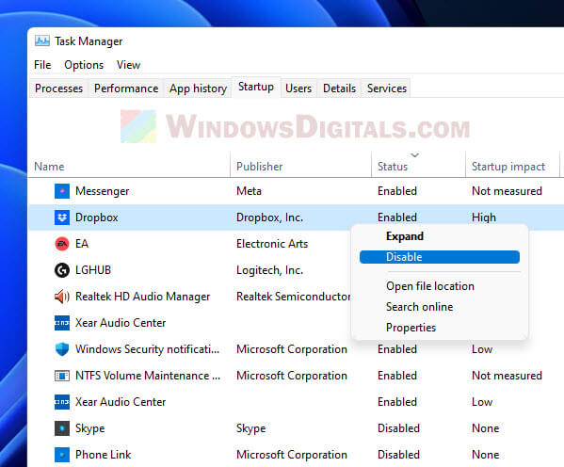
Task: Choose Disable in the context menu
Action: pos(440,257)
